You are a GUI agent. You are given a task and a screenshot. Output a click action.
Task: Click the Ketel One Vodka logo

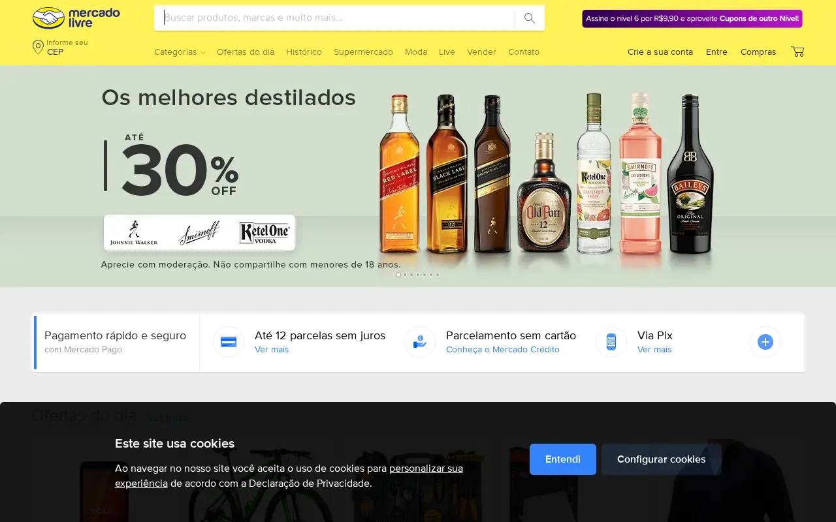265,233
